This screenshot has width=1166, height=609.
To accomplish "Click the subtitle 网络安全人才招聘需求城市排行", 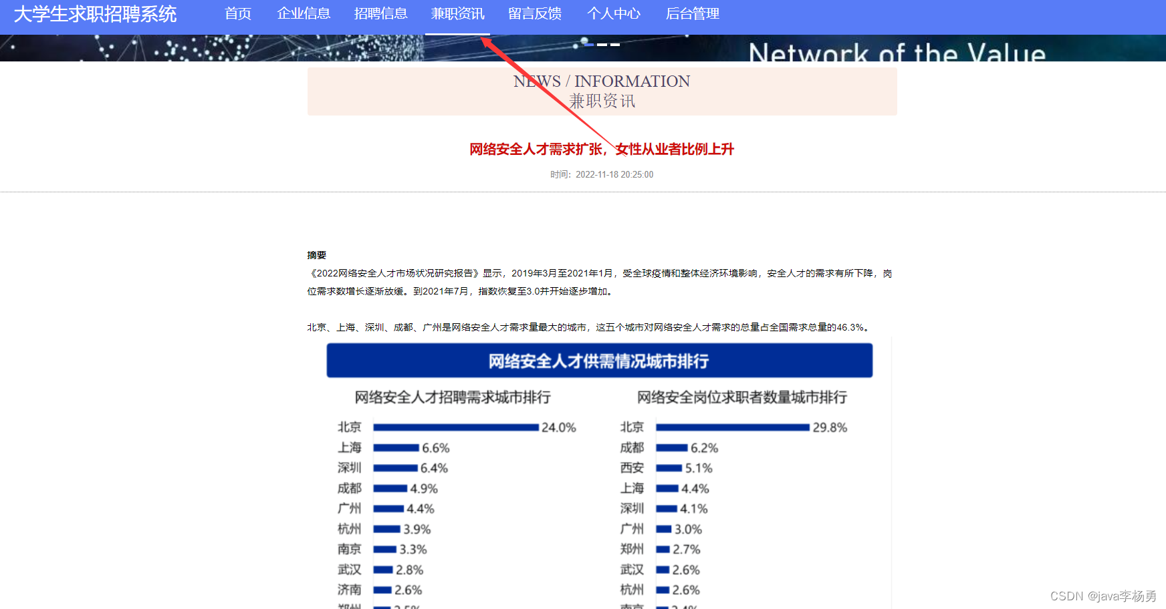I will coord(453,397).
